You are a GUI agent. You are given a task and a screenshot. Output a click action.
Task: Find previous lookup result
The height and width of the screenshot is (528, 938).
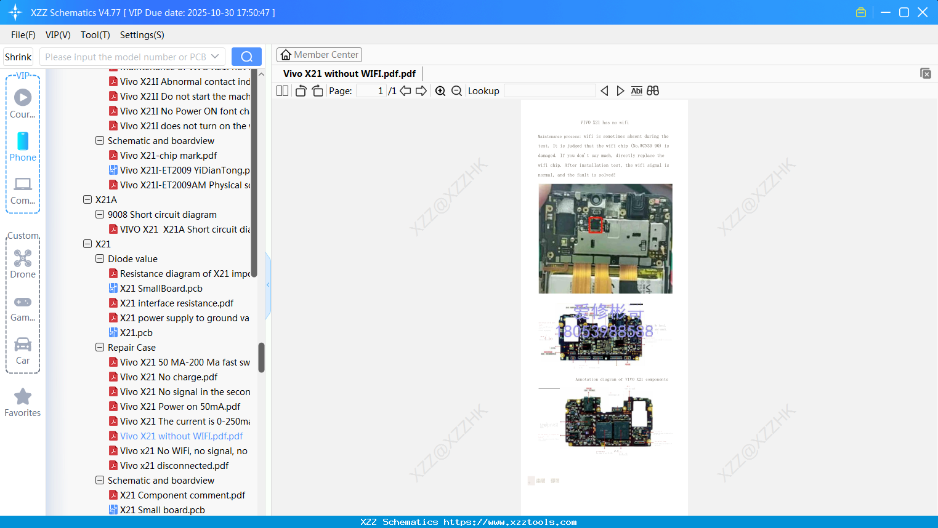pyautogui.click(x=604, y=91)
